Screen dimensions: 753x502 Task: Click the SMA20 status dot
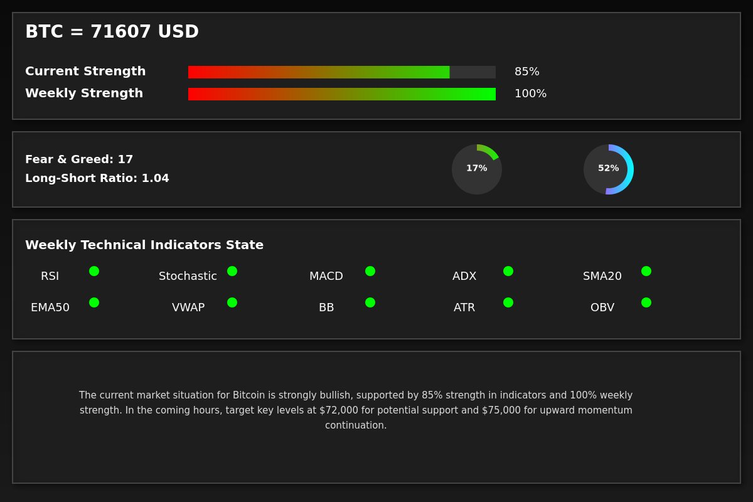coord(646,271)
